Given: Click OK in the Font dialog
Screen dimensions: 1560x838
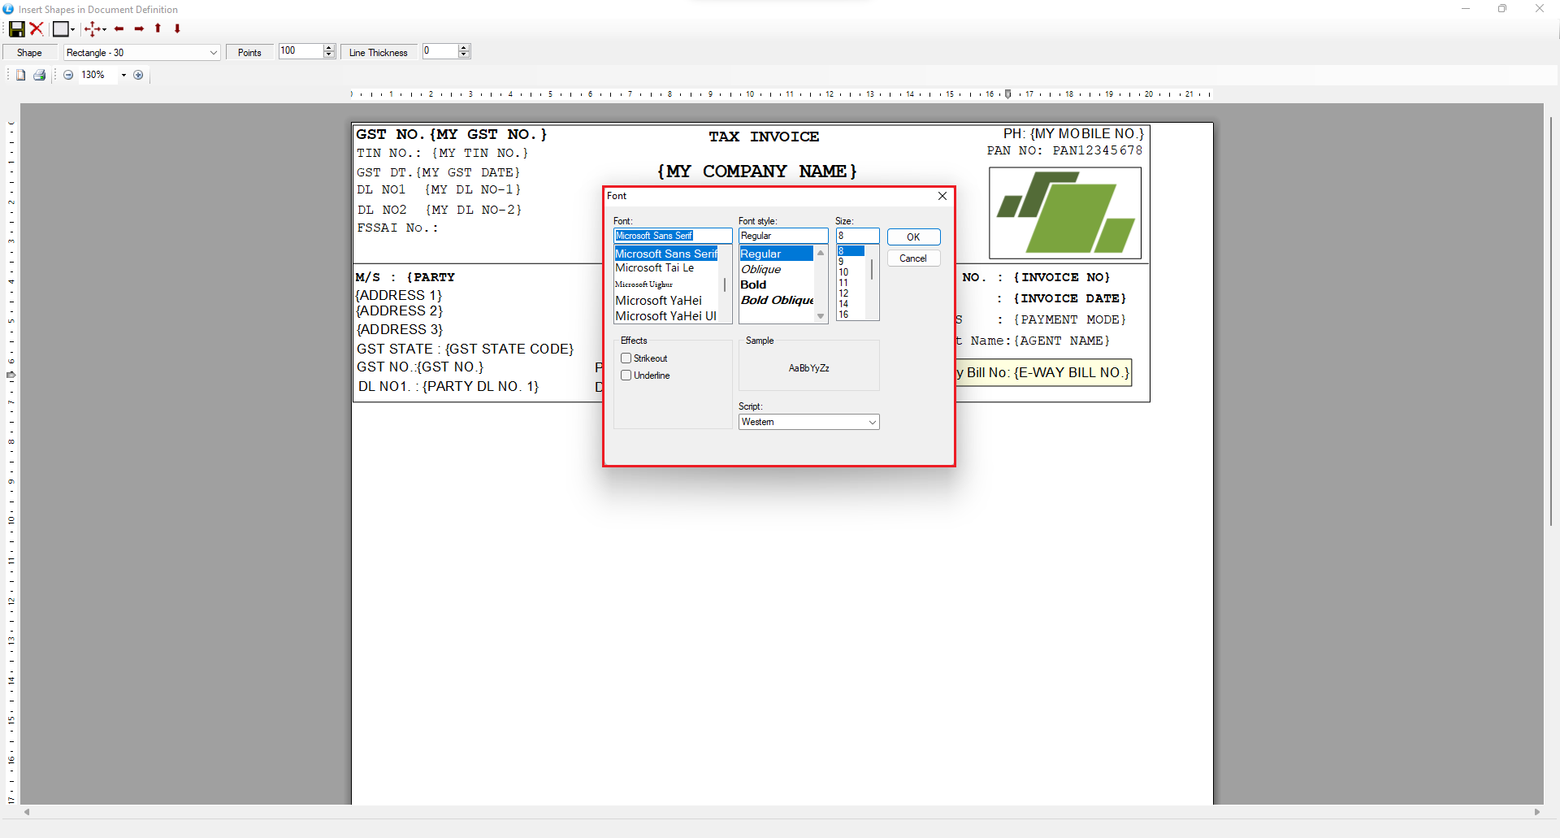Looking at the screenshot, I should 913,237.
